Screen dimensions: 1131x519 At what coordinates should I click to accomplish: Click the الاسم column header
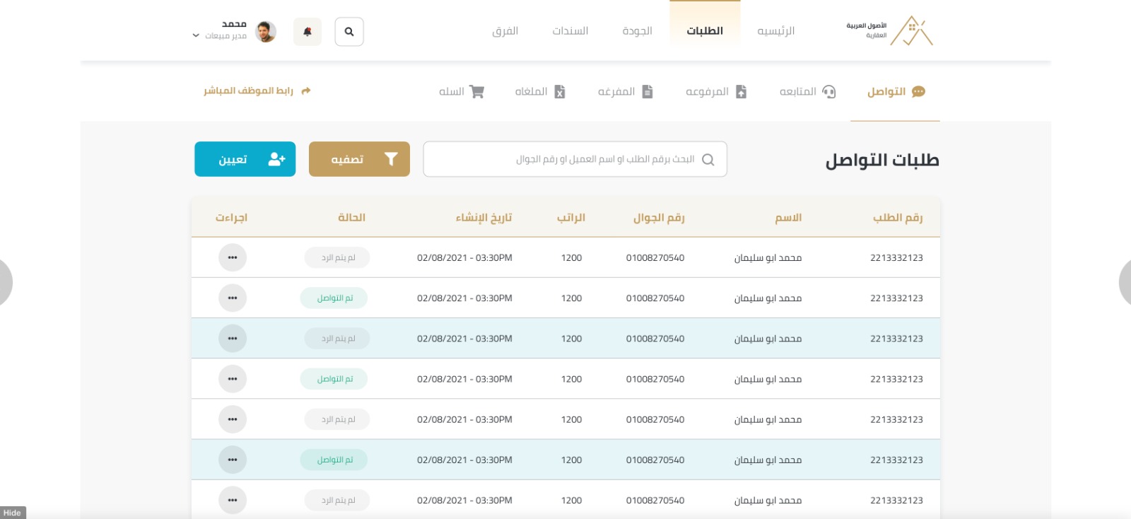pos(788,218)
